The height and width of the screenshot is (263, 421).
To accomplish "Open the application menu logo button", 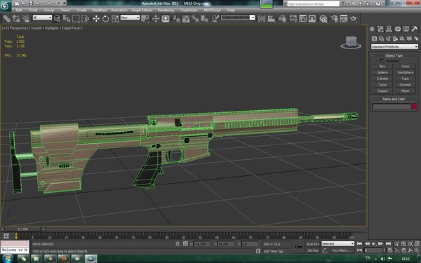I will 6,6.
